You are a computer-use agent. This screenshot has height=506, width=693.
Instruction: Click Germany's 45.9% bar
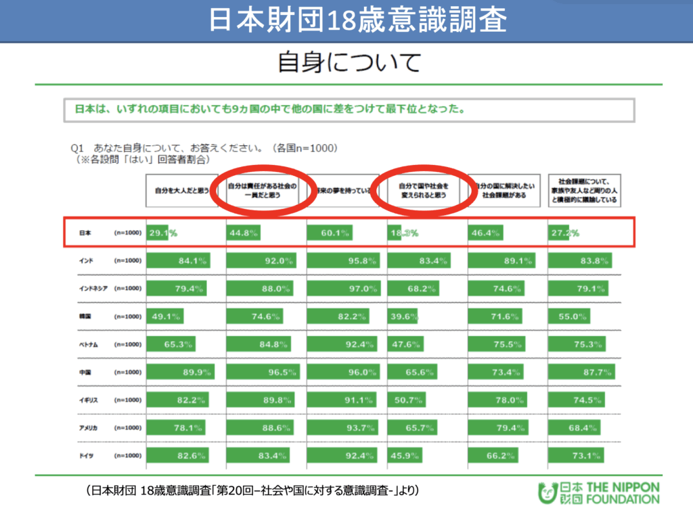(x=405, y=456)
